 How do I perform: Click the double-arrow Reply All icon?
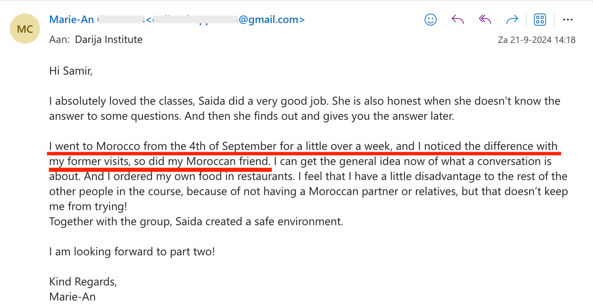tap(485, 20)
